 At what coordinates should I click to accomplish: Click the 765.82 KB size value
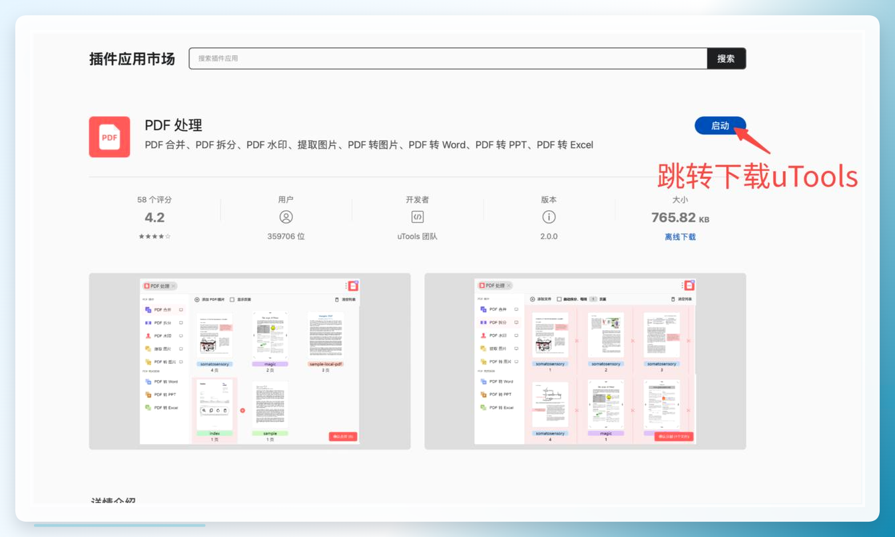coord(680,218)
